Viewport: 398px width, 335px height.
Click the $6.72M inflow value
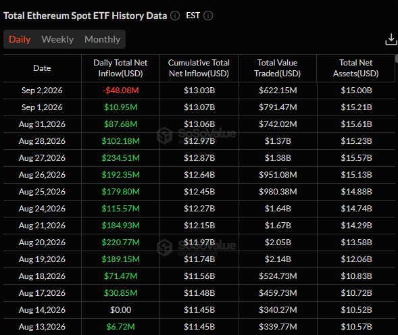pos(120,327)
